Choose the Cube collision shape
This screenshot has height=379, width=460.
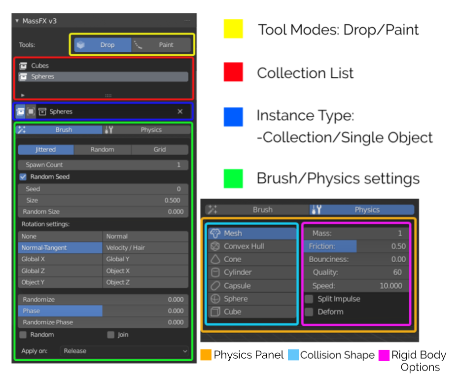[x=233, y=310]
